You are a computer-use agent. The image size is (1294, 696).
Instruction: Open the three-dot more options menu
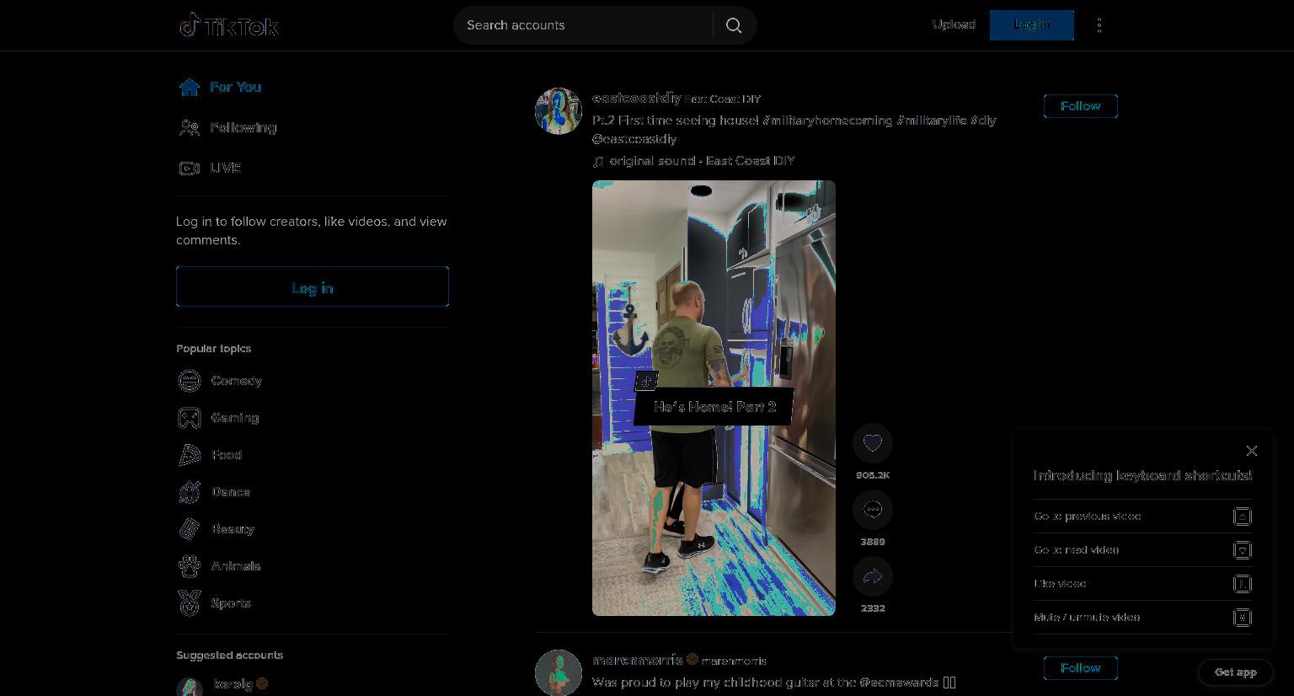pyautogui.click(x=1099, y=25)
